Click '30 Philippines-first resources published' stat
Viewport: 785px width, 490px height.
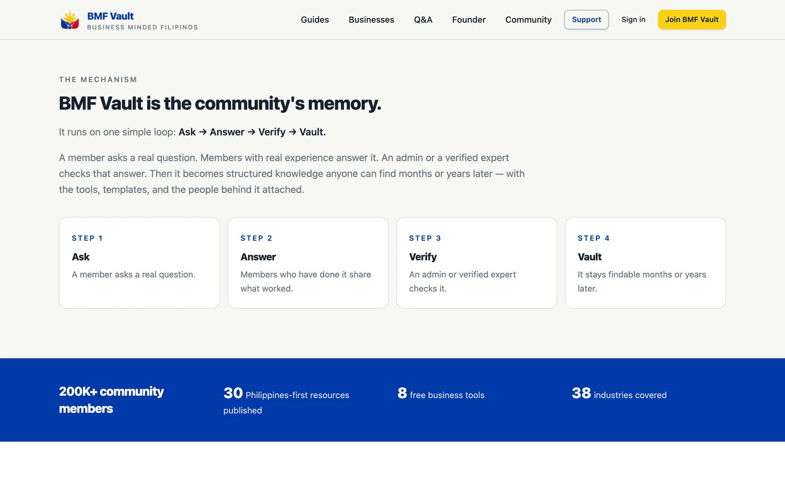click(286, 401)
